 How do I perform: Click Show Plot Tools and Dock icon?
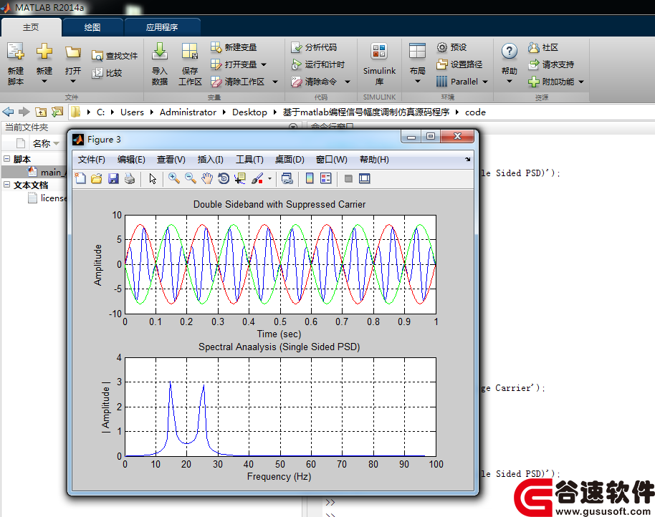(x=365, y=178)
